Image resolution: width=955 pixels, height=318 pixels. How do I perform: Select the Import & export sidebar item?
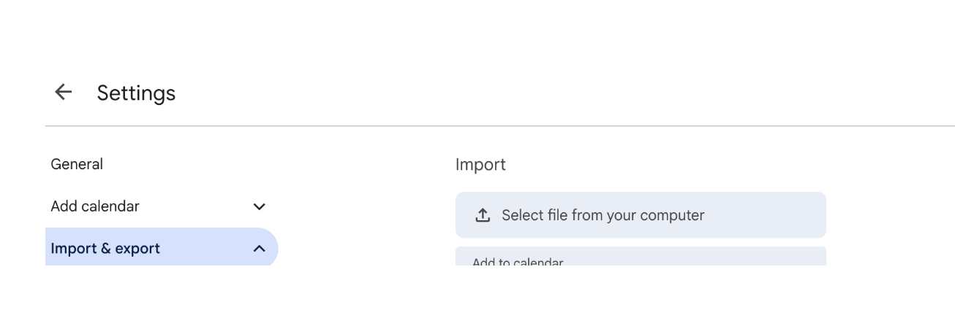(x=162, y=248)
